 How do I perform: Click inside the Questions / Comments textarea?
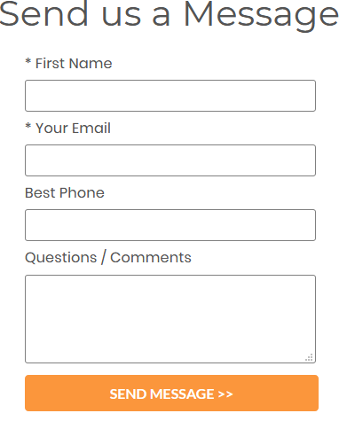[170, 319]
